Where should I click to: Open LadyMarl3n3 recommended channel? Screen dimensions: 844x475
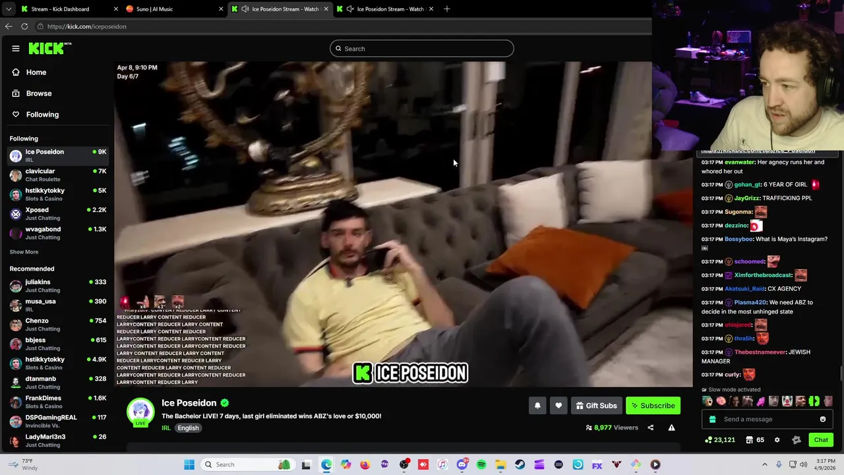pos(58,441)
